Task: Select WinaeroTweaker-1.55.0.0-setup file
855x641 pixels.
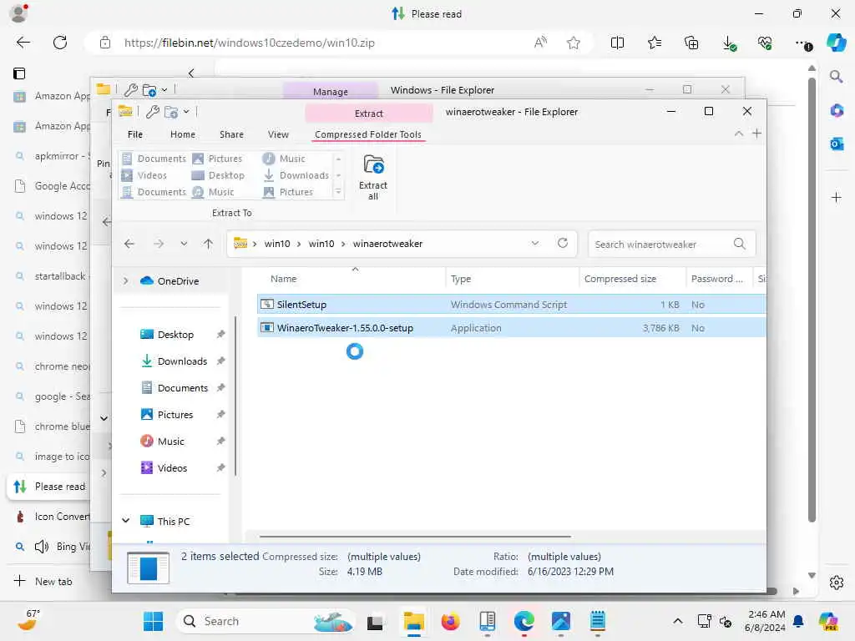Action: tap(511, 327)
